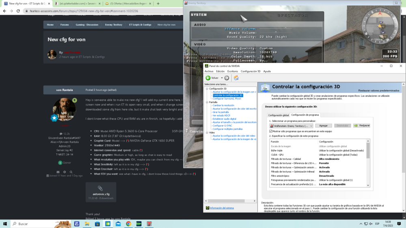The width and height of the screenshot is (406, 228).
Task: Open Windows Start menu
Action: pos(5,224)
